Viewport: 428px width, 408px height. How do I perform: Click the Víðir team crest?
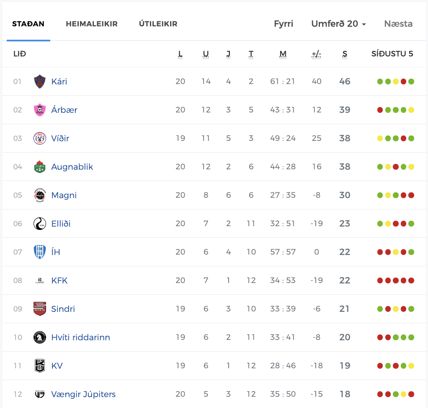point(40,138)
